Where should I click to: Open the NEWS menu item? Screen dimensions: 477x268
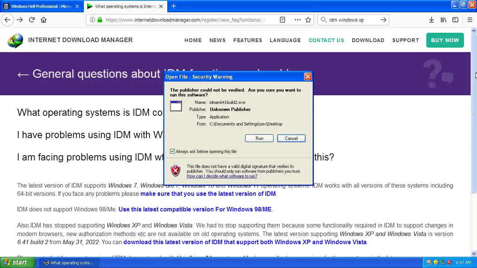(x=217, y=40)
